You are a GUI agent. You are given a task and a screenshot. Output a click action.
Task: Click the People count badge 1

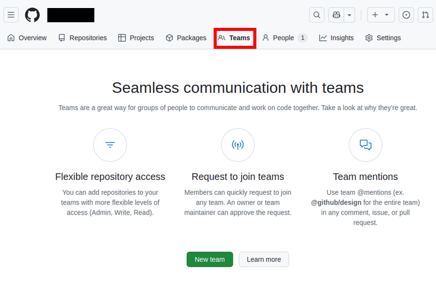302,38
